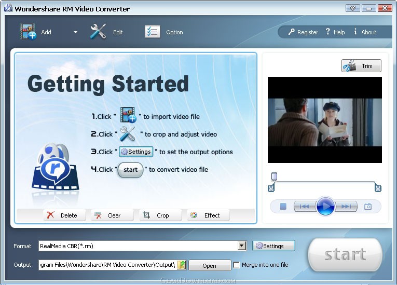Click the Open output folder button
The width and height of the screenshot is (397, 285).
[210, 265]
